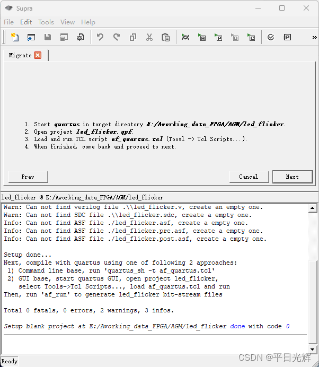This screenshot has width=319, height=367.
Task: Click the Paste clipboard icon
Action: point(165,37)
